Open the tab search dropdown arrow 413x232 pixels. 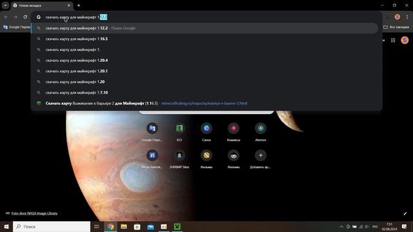pos(5,5)
